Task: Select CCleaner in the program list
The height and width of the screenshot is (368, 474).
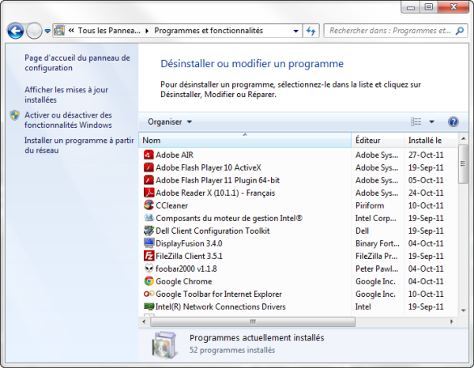Action: click(x=171, y=205)
